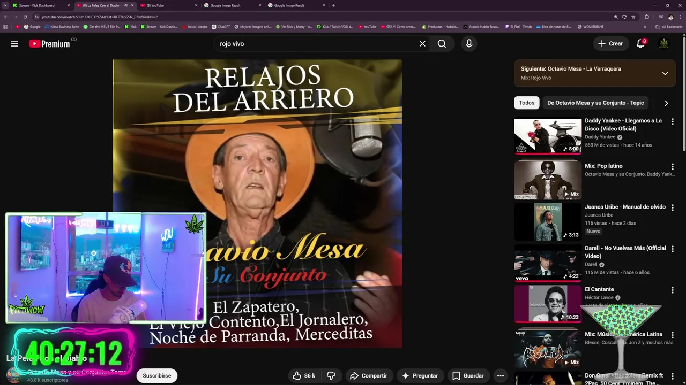Switch to first Google Image Result tab
The width and height of the screenshot is (686, 385).
(x=233, y=5)
